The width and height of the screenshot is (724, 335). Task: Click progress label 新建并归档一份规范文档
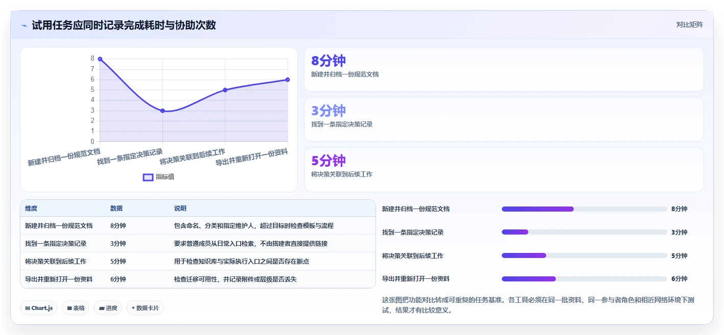[x=416, y=209]
